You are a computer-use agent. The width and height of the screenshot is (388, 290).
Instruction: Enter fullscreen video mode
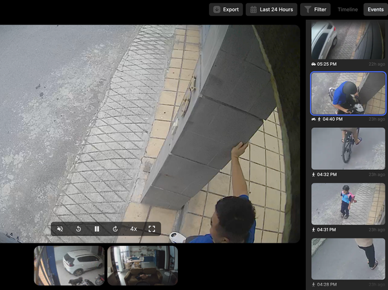151,229
